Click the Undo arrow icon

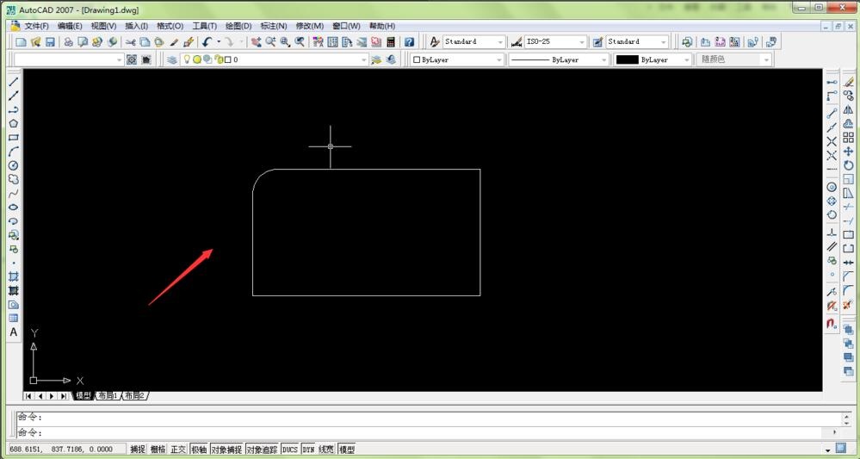coord(207,41)
